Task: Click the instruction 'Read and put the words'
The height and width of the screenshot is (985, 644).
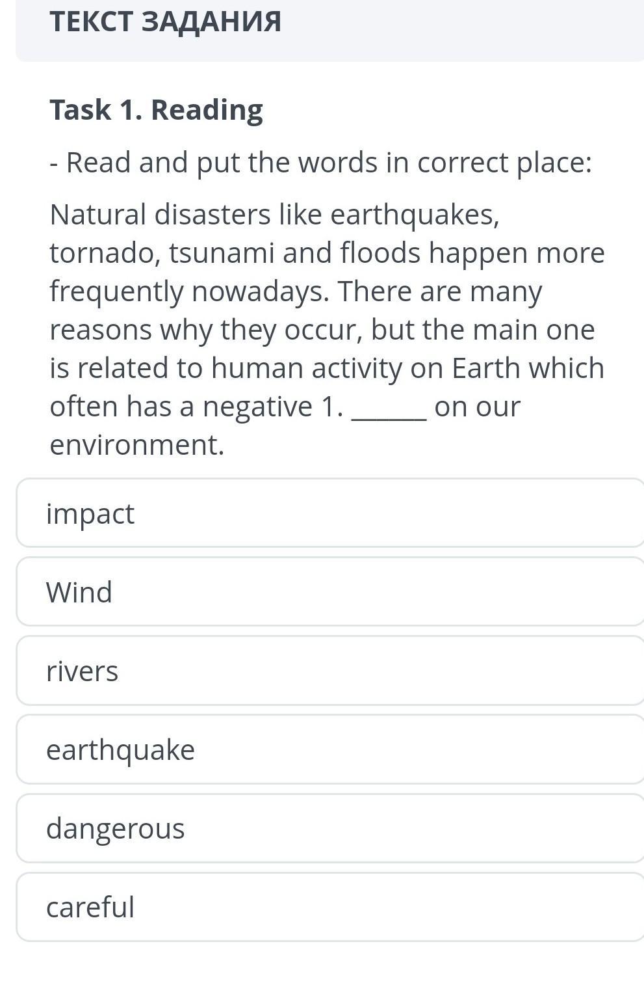Action: (220, 162)
